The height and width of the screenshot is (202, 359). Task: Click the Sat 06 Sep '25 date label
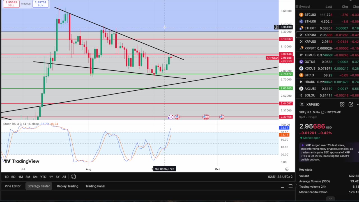pyautogui.click(x=165, y=169)
